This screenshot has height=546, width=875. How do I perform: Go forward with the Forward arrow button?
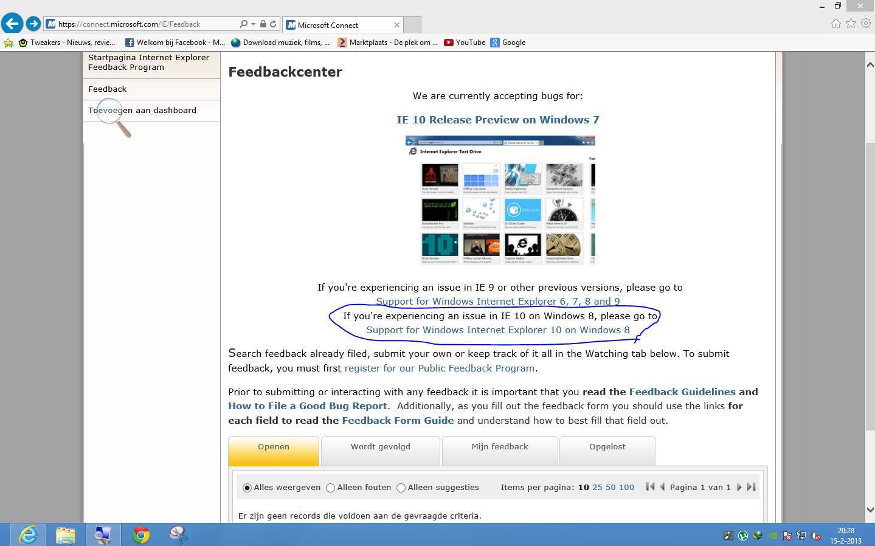33,24
